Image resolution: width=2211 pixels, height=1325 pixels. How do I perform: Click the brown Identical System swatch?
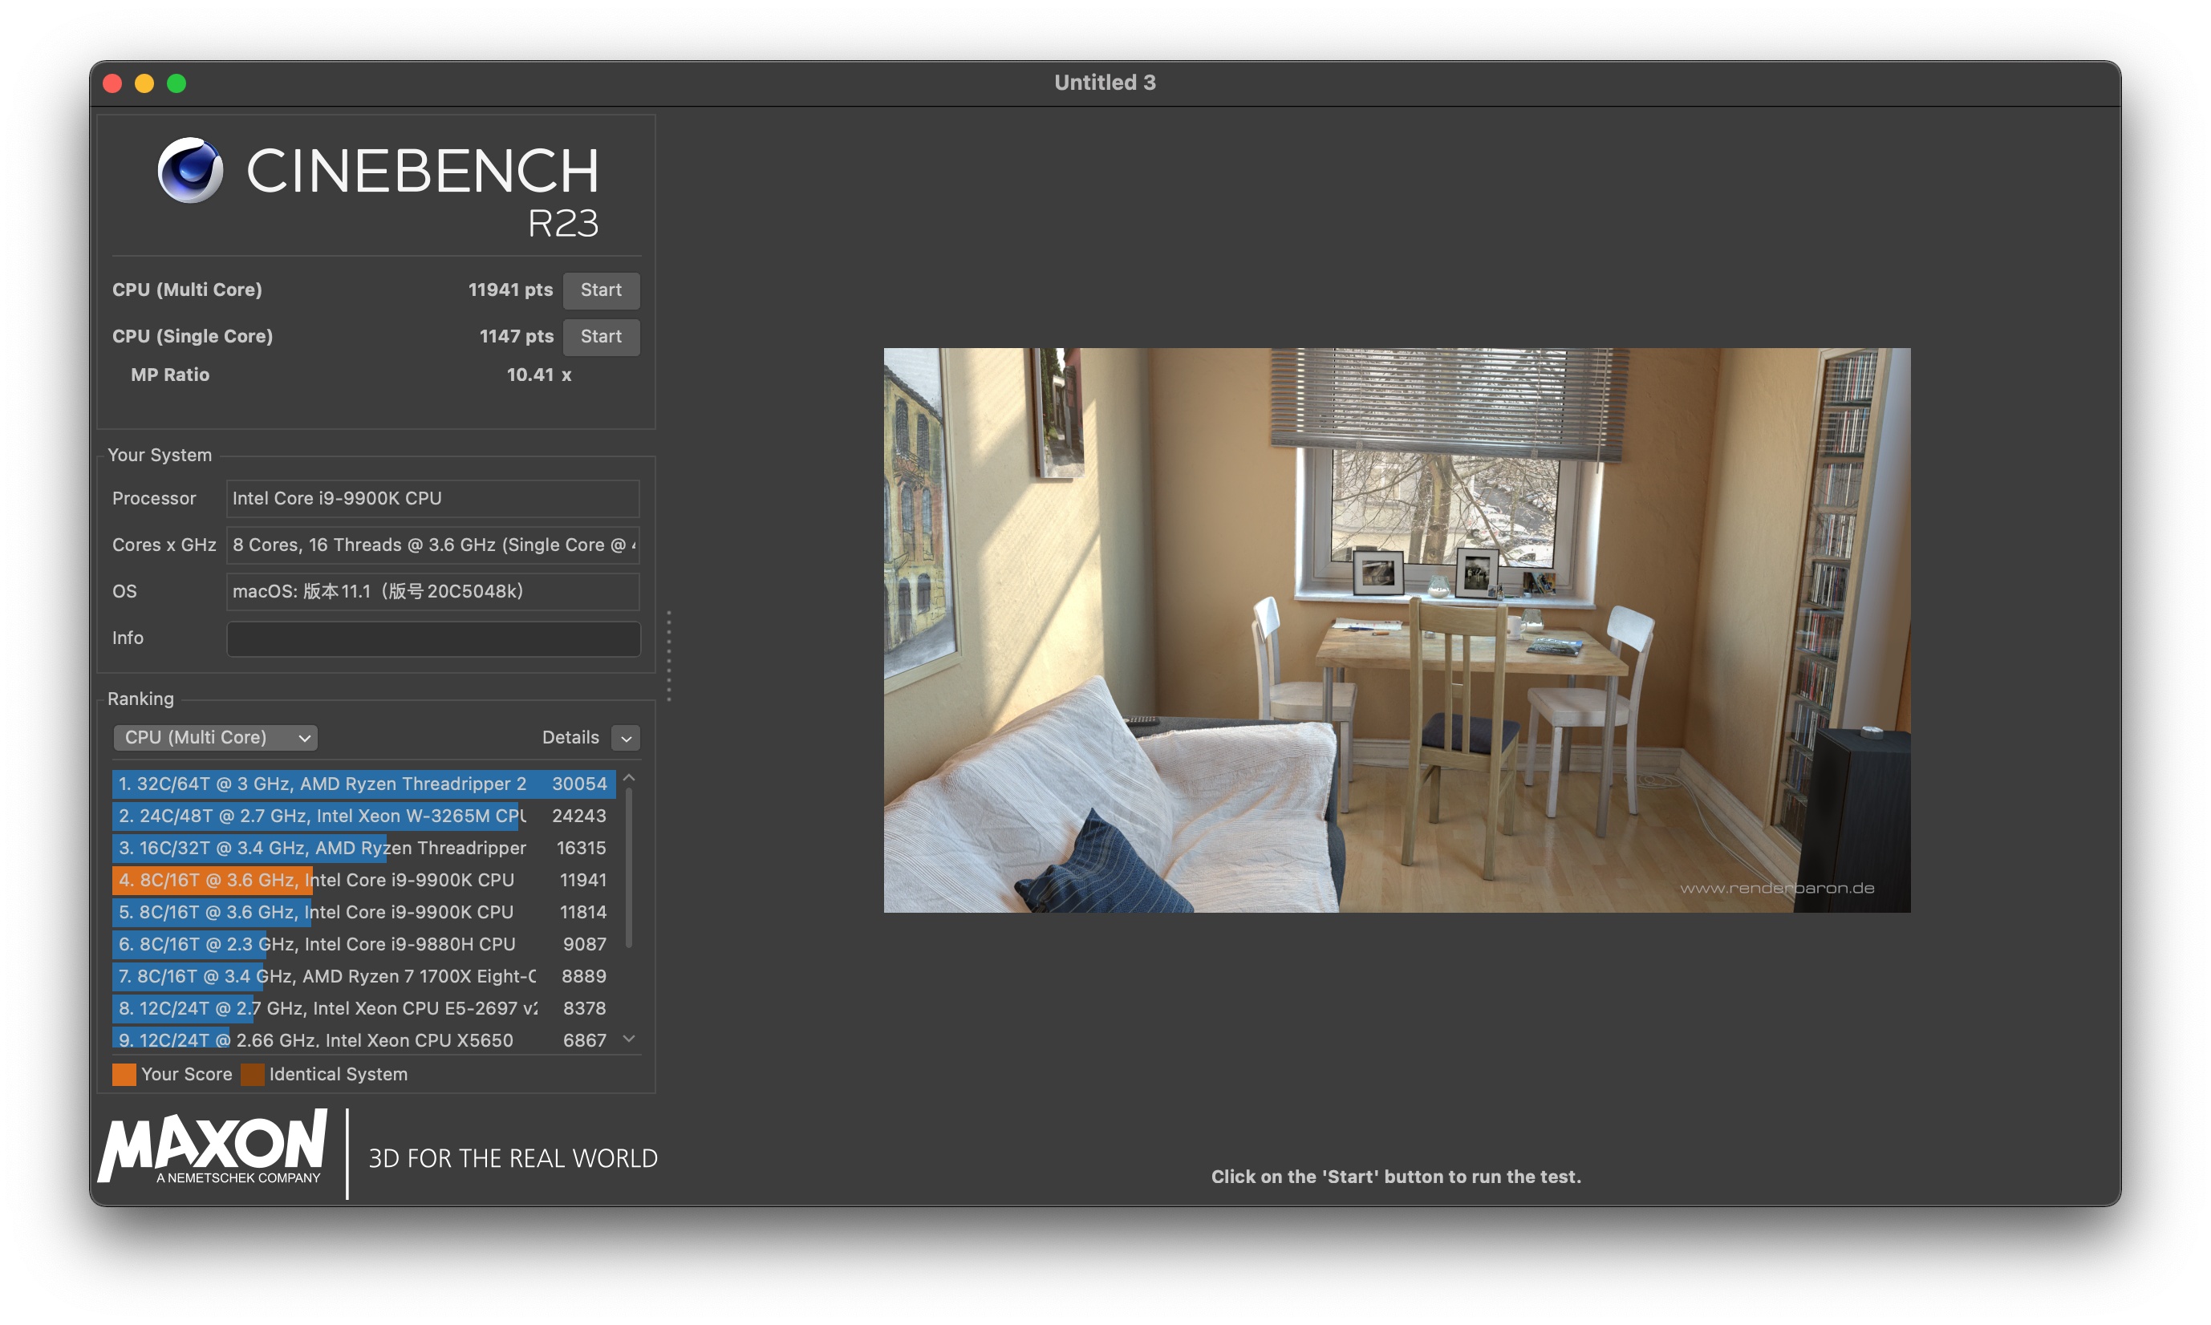click(253, 1074)
